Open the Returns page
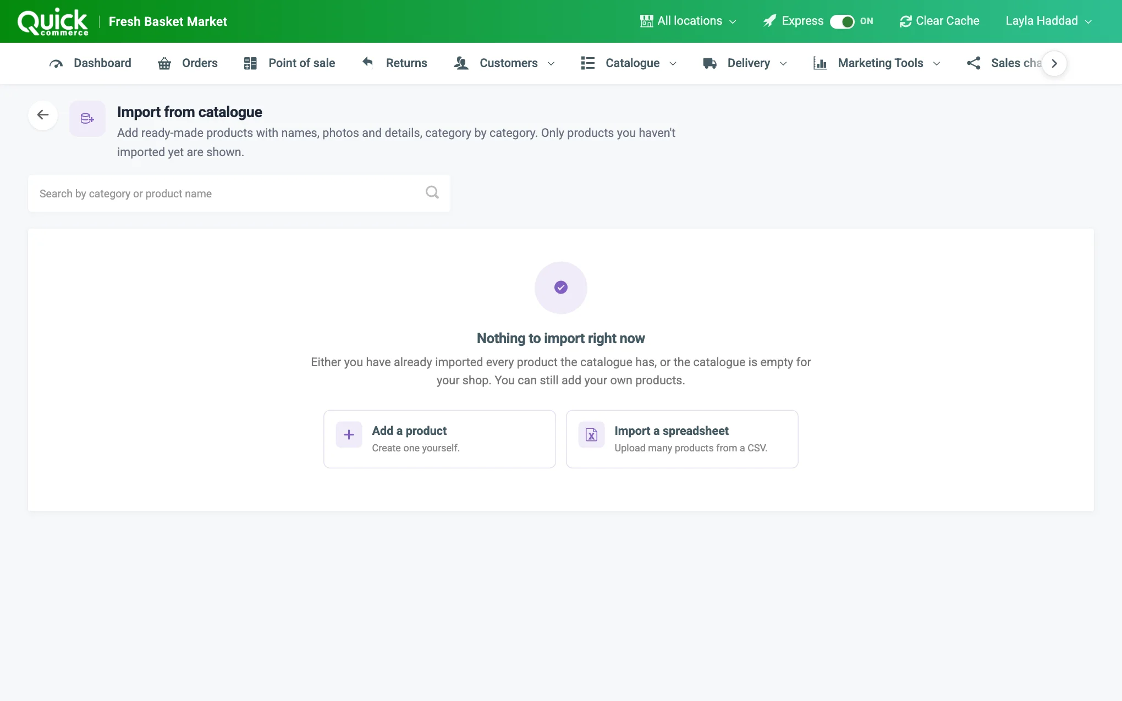1122x701 pixels. 394,63
